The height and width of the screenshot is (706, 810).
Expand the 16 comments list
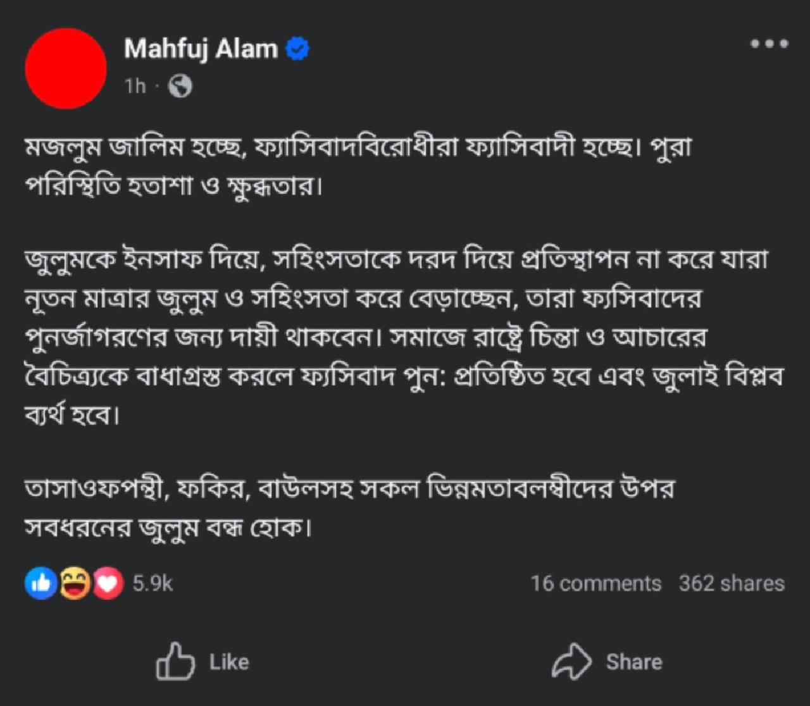coord(595,583)
